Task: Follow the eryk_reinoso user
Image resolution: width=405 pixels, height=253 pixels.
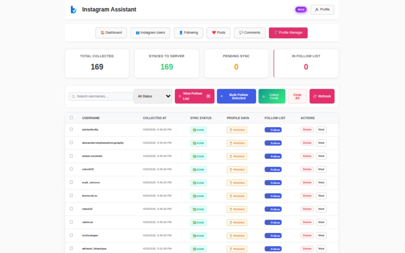Action: [273, 183]
